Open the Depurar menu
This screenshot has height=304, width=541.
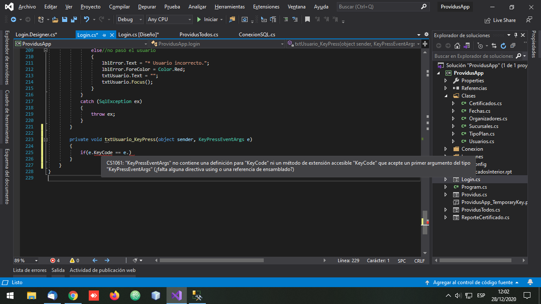click(x=147, y=7)
